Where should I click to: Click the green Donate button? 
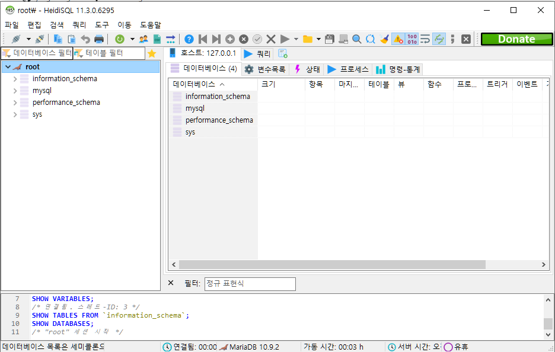pos(516,39)
